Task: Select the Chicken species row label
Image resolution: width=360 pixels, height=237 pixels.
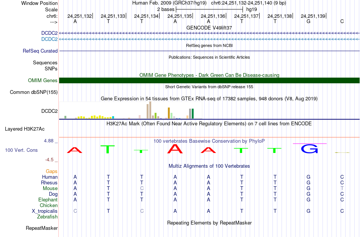Action: 49,205
